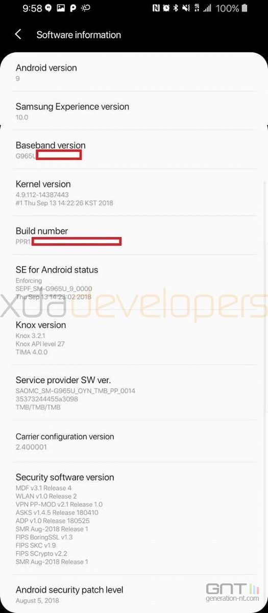The height and width of the screenshot is (613, 268).
Task: Open Service provider SW ver. entry
Action: (x=134, y=393)
